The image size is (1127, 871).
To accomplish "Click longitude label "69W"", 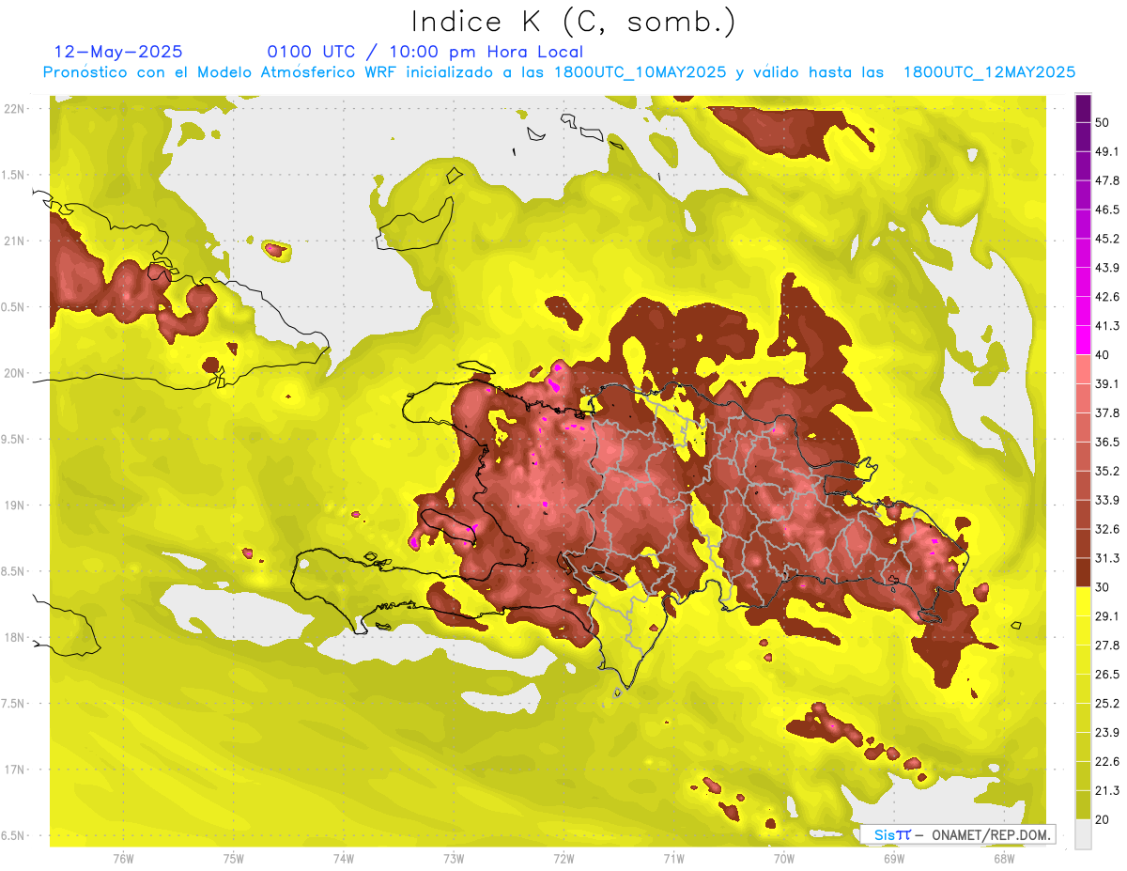I will point(893,858).
